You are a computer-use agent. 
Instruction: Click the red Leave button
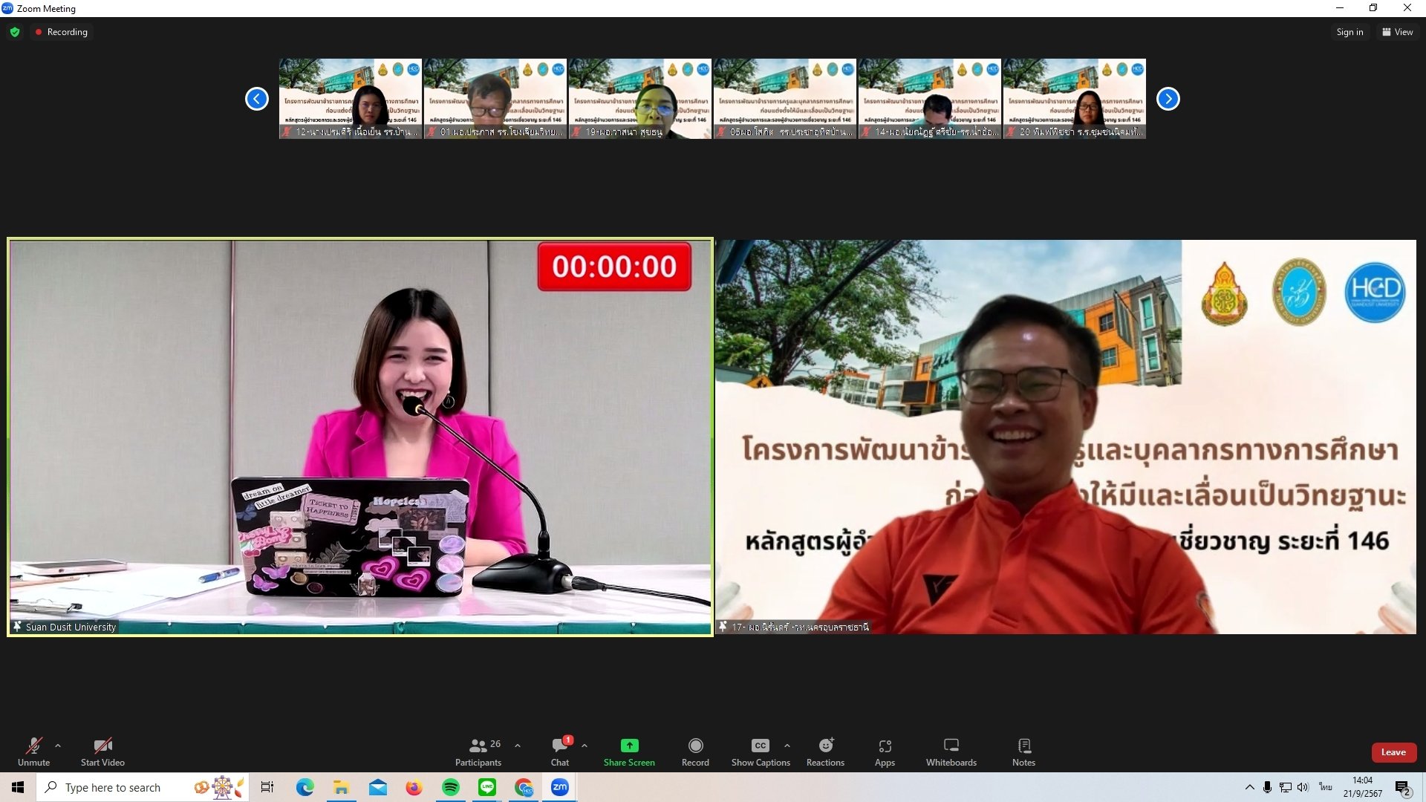tap(1393, 752)
